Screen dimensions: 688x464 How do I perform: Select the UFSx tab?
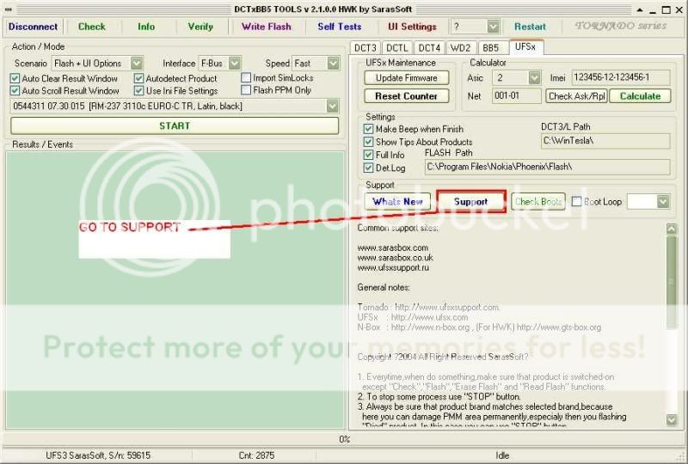click(525, 46)
